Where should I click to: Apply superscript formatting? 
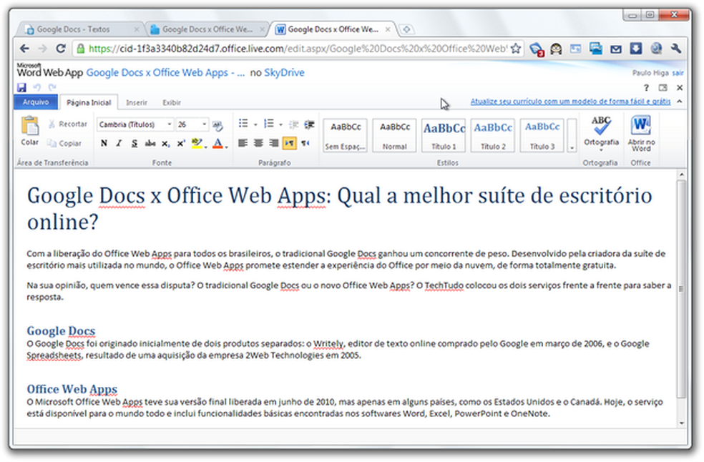coord(181,143)
